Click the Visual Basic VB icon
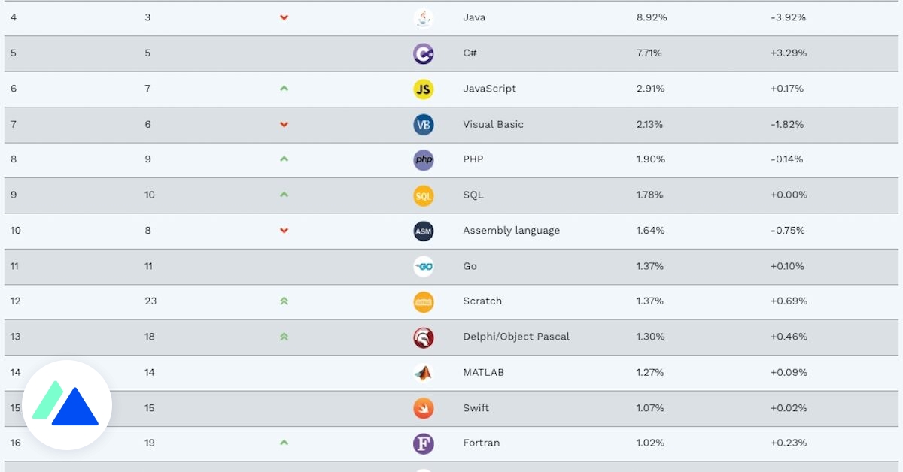The height and width of the screenshot is (472, 903). (424, 125)
